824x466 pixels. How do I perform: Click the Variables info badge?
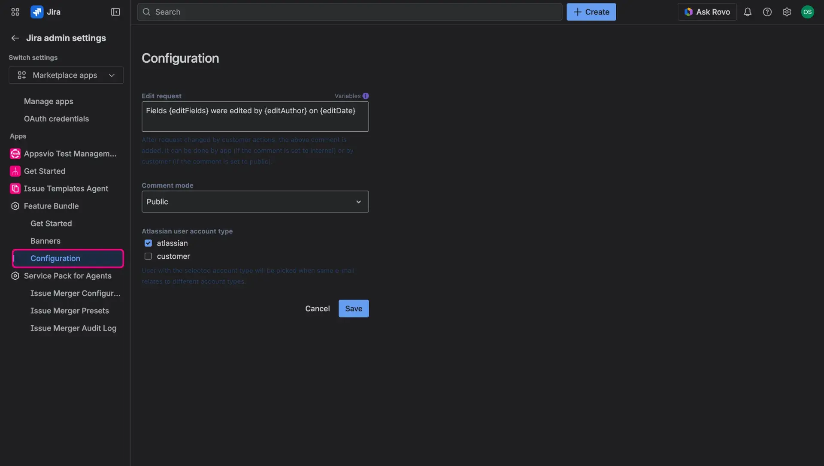[x=366, y=96]
